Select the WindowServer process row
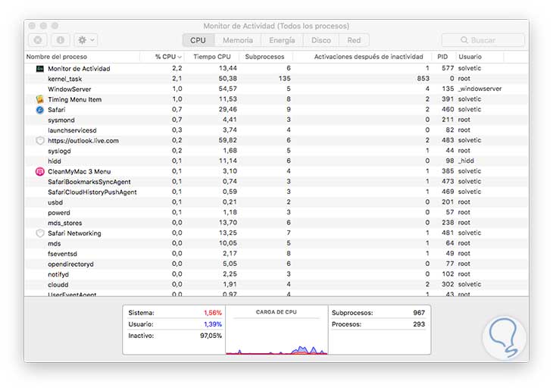 pos(276,89)
